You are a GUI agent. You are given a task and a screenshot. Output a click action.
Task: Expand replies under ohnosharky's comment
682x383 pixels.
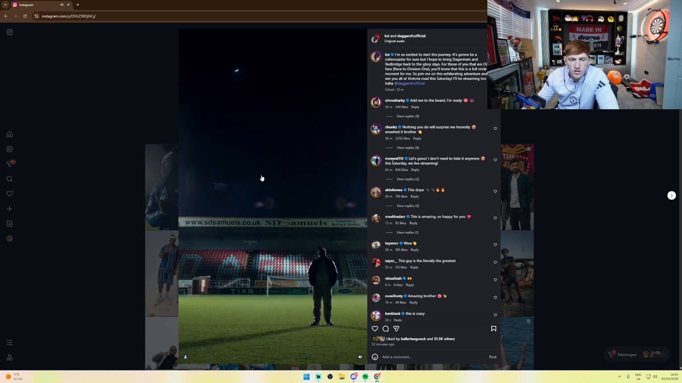coord(407,116)
